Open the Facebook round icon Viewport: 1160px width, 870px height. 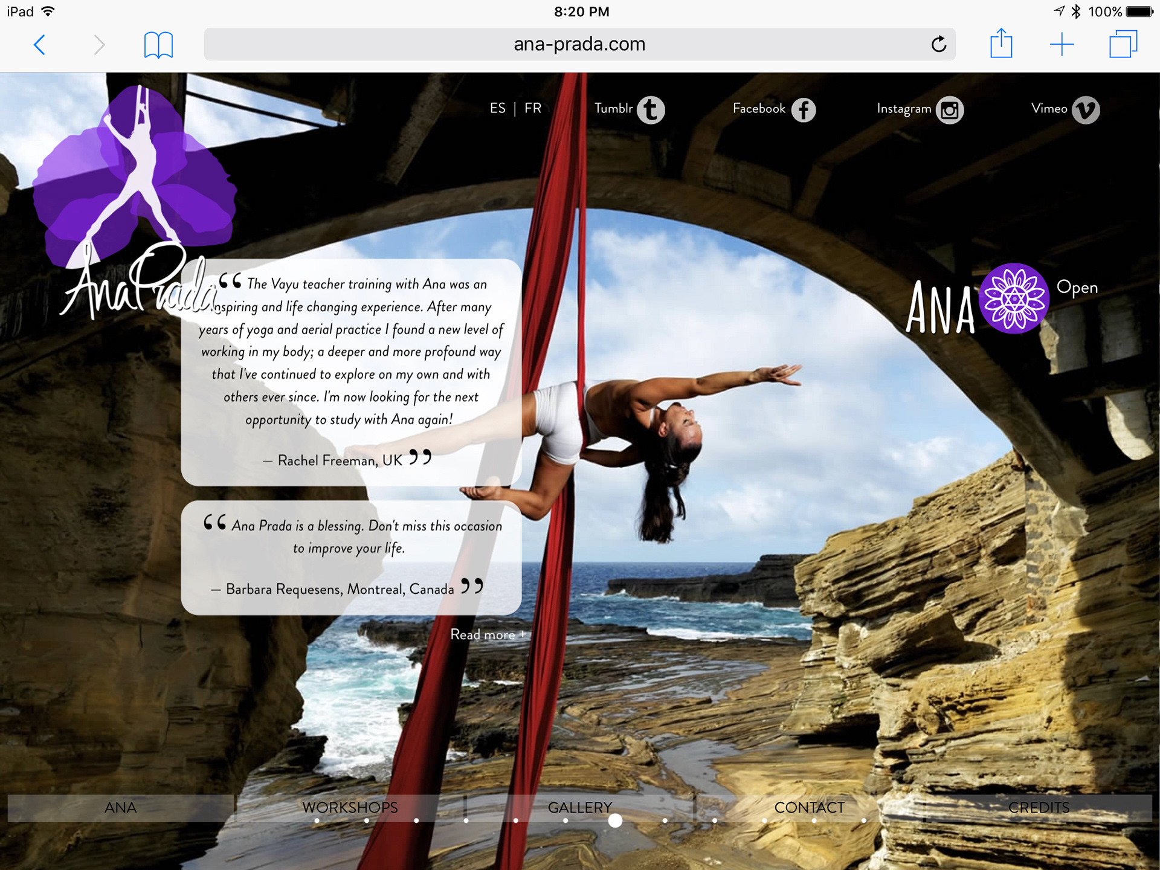804,110
